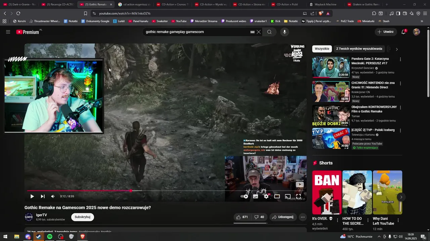Image resolution: width=430 pixels, height=241 pixels.
Task: Open a new browser tab
Action: point(387,4)
